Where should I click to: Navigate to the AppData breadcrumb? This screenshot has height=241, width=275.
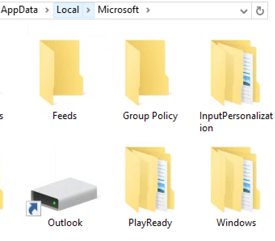click(x=19, y=10)
